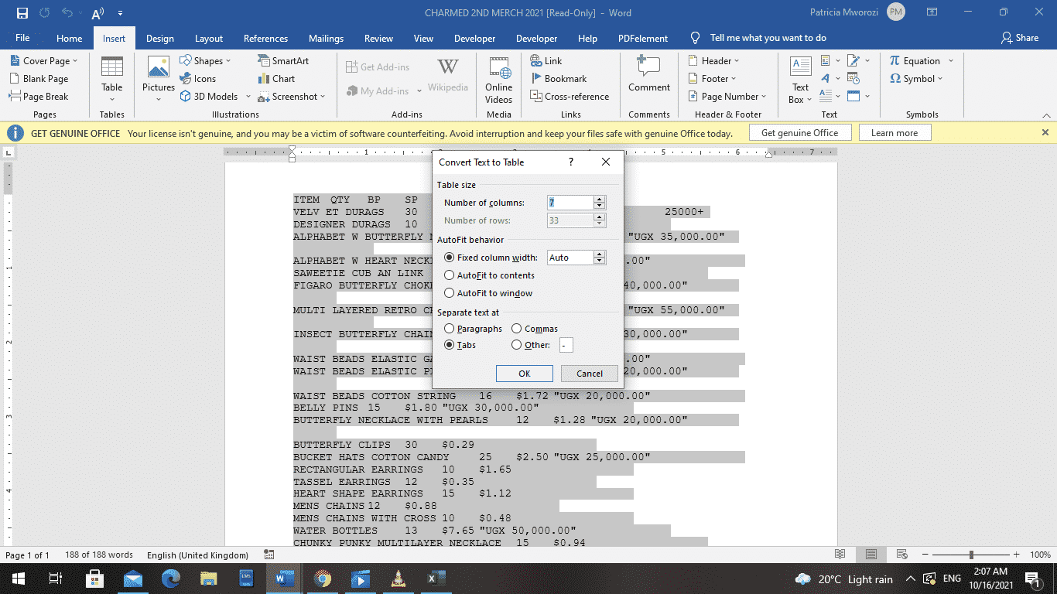Expand the Symbol dropdown

(x=918, y=78)
